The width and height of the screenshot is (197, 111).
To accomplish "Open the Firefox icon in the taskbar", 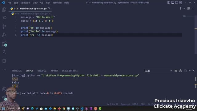I will 59,109.
